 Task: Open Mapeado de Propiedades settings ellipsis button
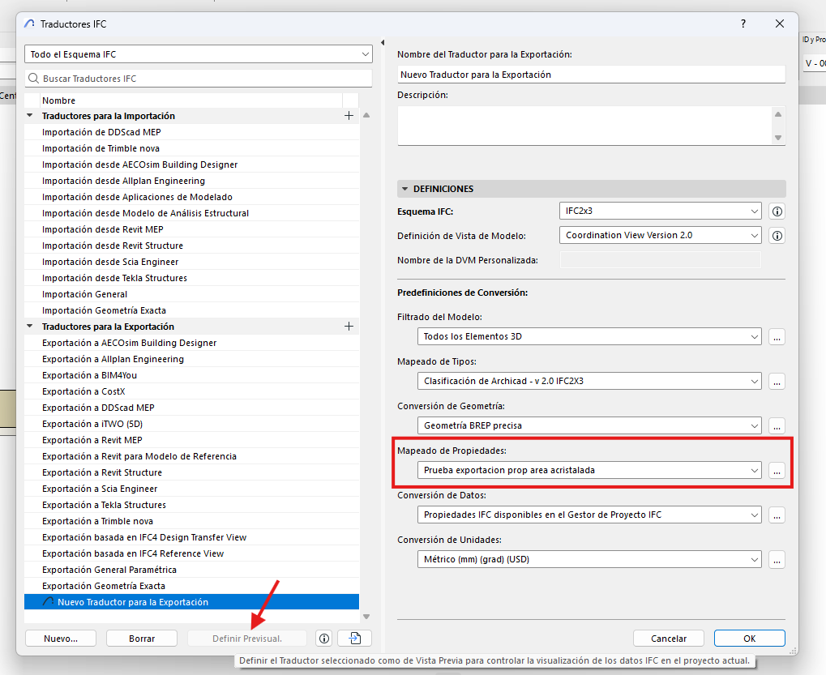[777, 470]
